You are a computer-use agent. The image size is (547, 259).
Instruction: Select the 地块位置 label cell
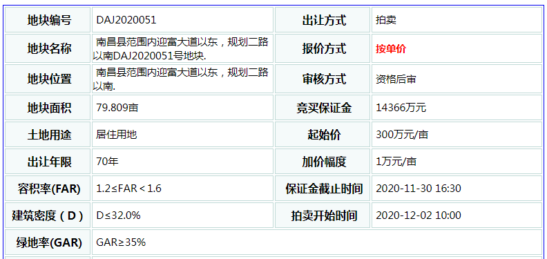48,79
